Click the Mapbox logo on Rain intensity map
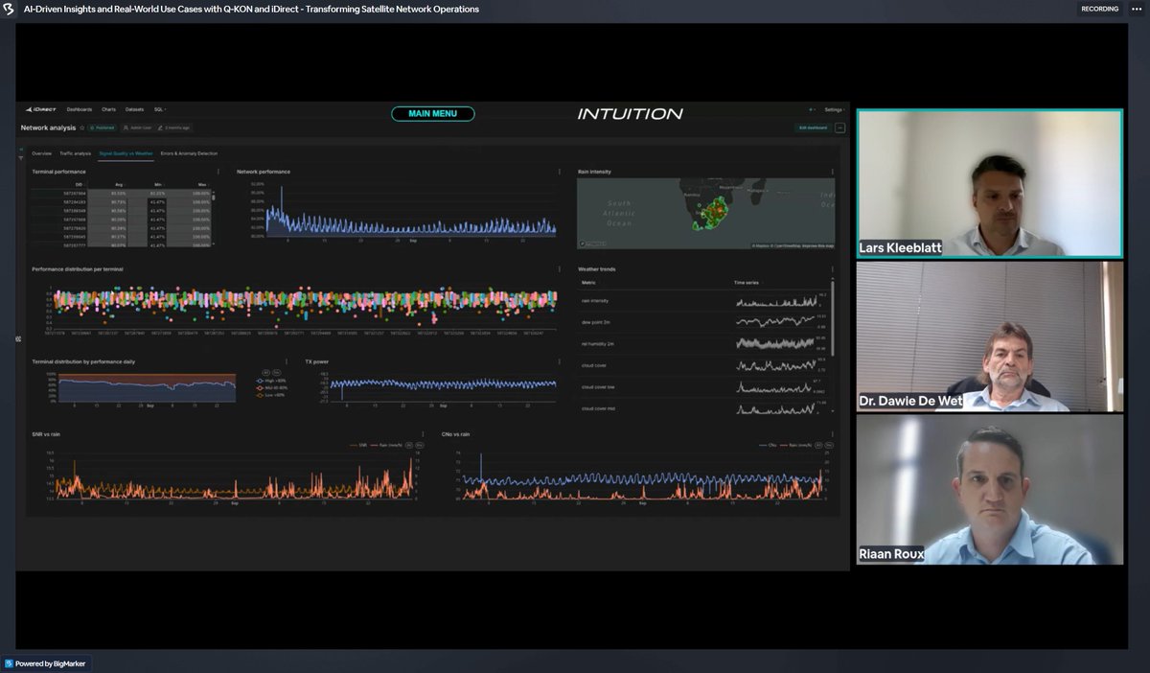This screenshot has height=673, width=1150. pos(591,244)
